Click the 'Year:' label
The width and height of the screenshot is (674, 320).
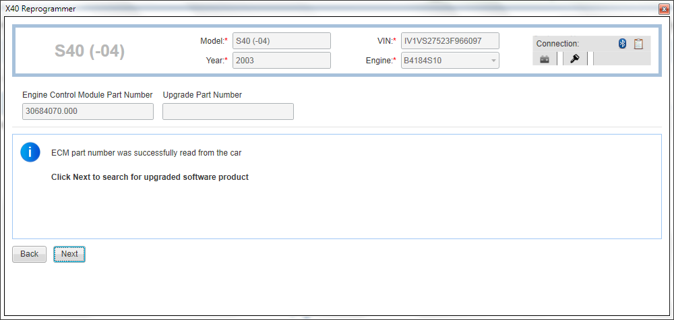pyautogui.click(x=216, y=61)
